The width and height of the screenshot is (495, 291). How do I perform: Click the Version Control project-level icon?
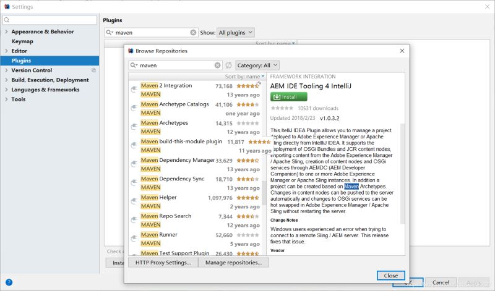pos(93,70)
